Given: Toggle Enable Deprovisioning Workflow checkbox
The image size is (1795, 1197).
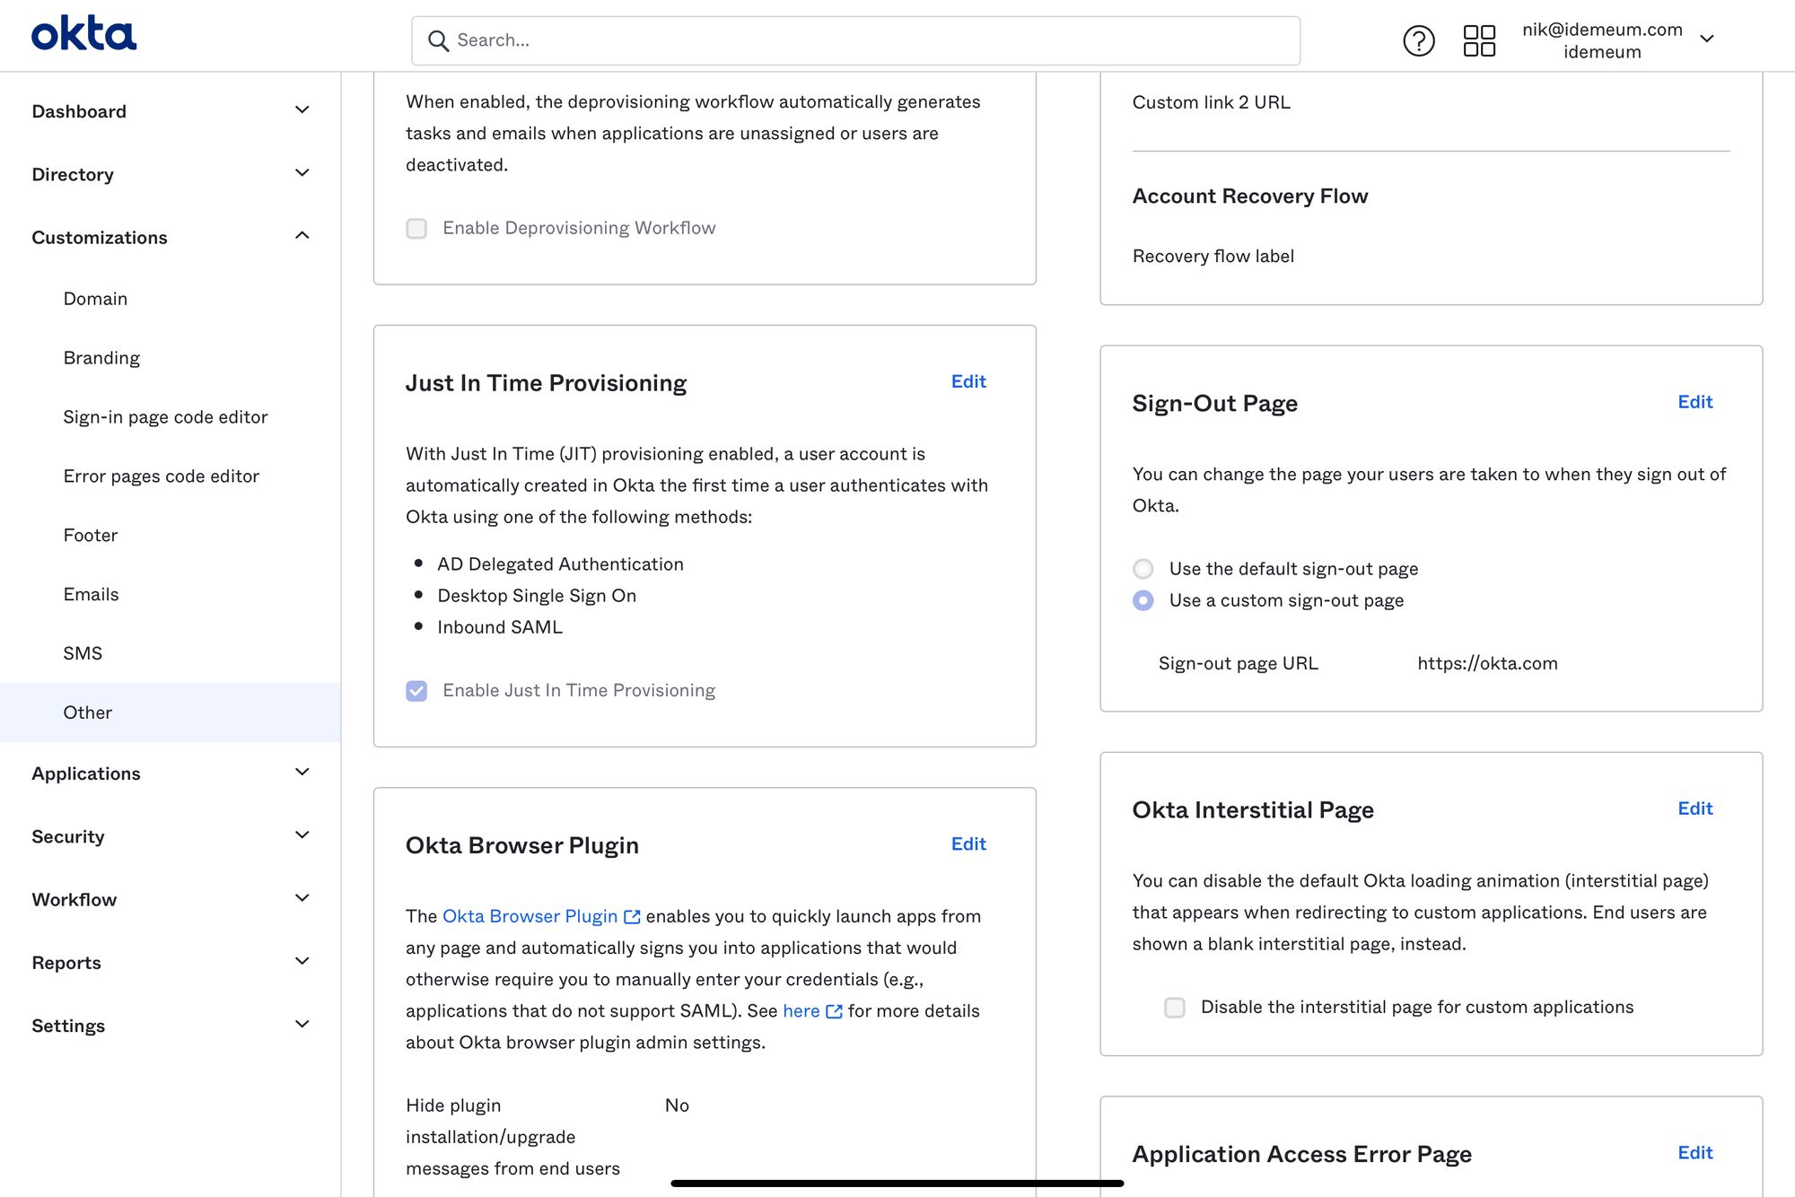Looking at the screenshot, I should click(416, 228).
